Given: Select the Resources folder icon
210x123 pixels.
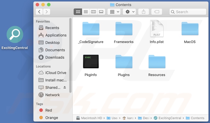Looking at the screenshot, I should click(x=157, y=62).
